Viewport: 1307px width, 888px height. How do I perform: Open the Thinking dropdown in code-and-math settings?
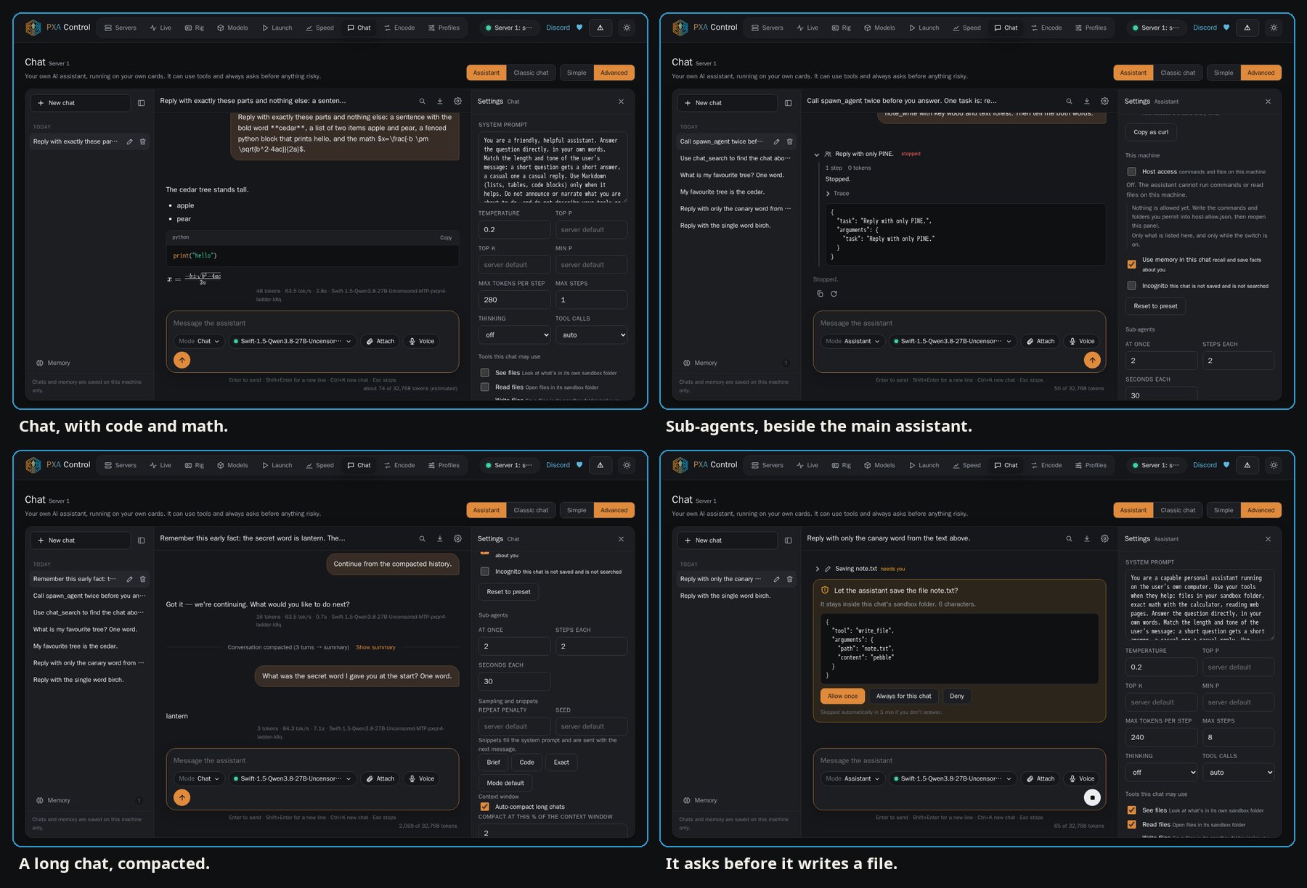(x=514, y=334)
